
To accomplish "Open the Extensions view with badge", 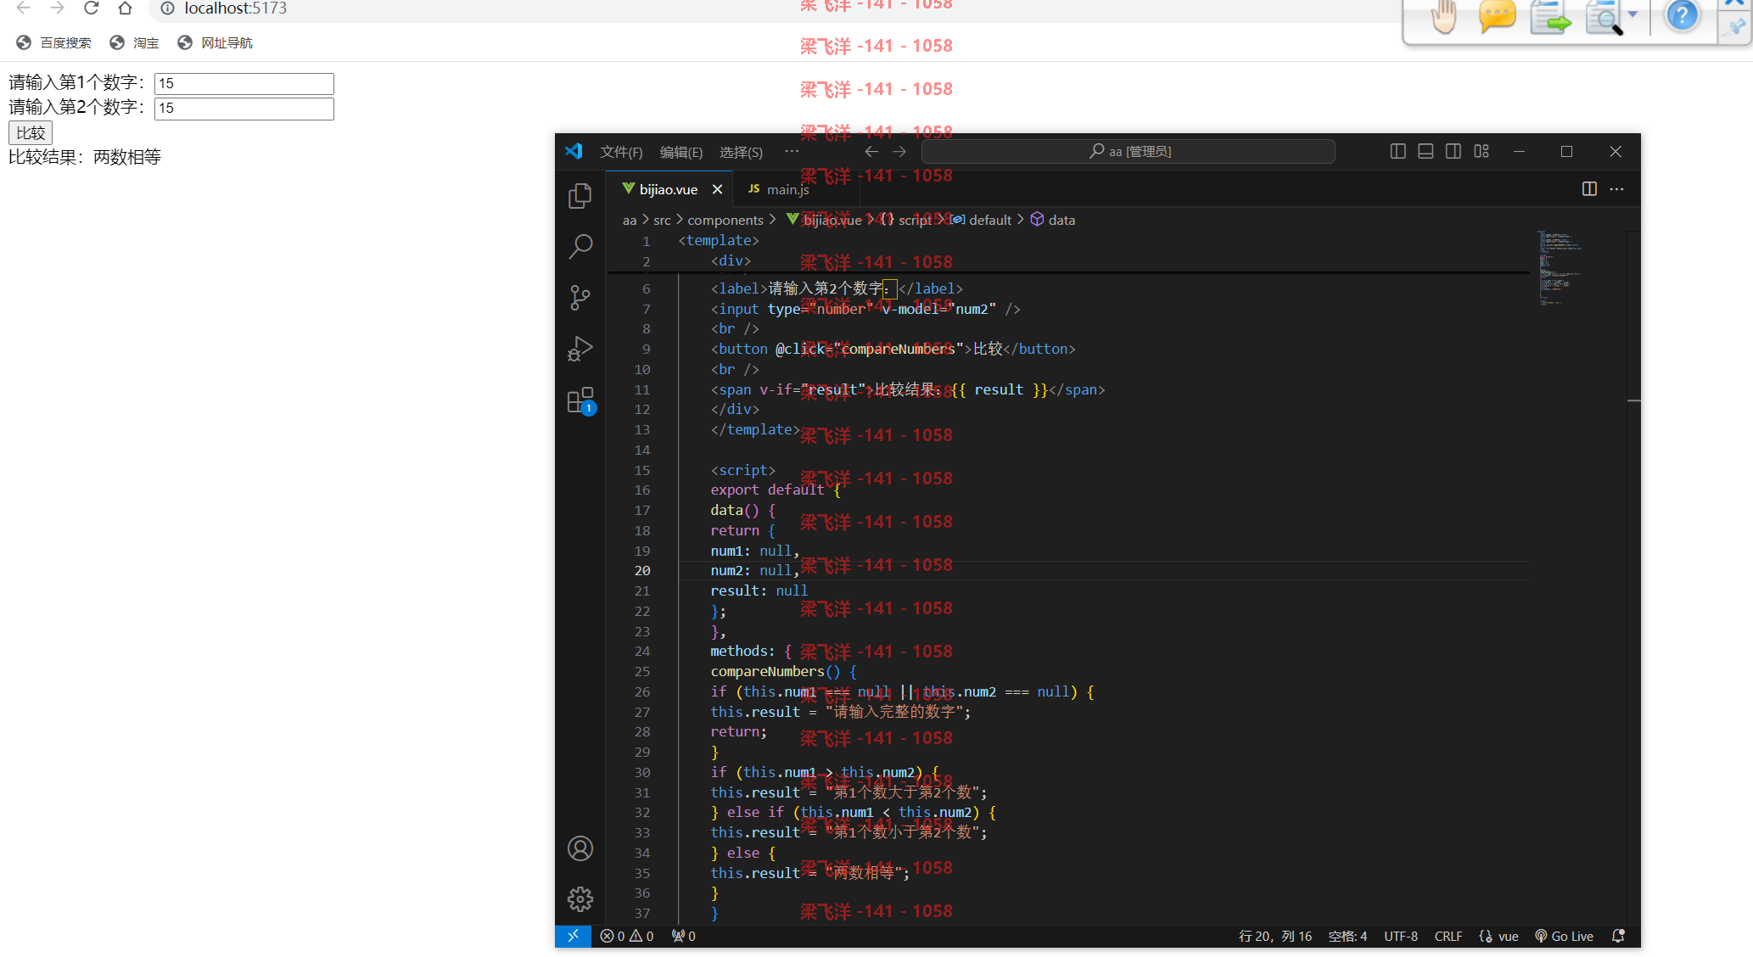I will coord(580,400).
